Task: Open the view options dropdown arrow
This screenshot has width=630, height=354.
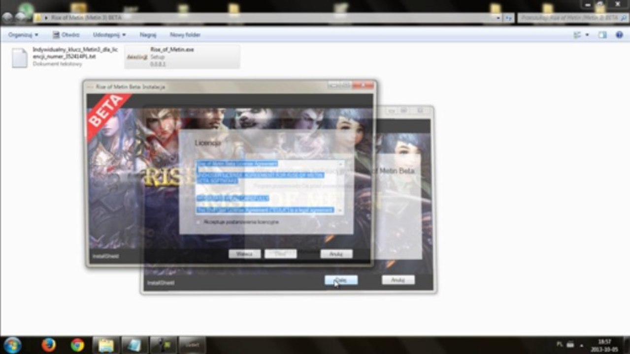Action: tap(587, 35)
